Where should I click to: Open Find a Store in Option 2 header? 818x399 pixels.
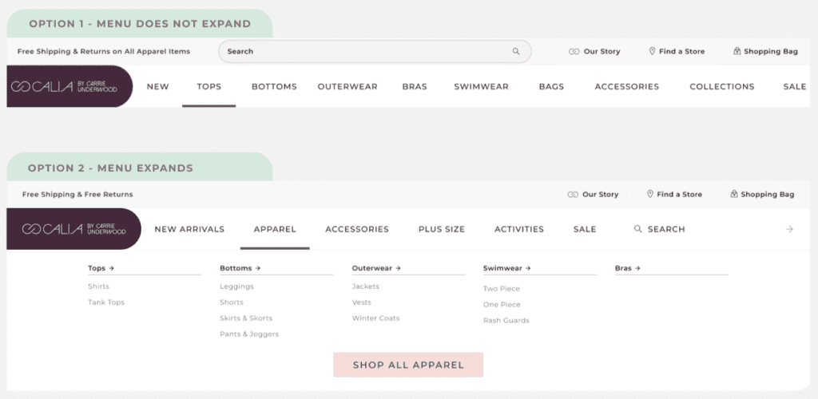(x=674, y=194)
